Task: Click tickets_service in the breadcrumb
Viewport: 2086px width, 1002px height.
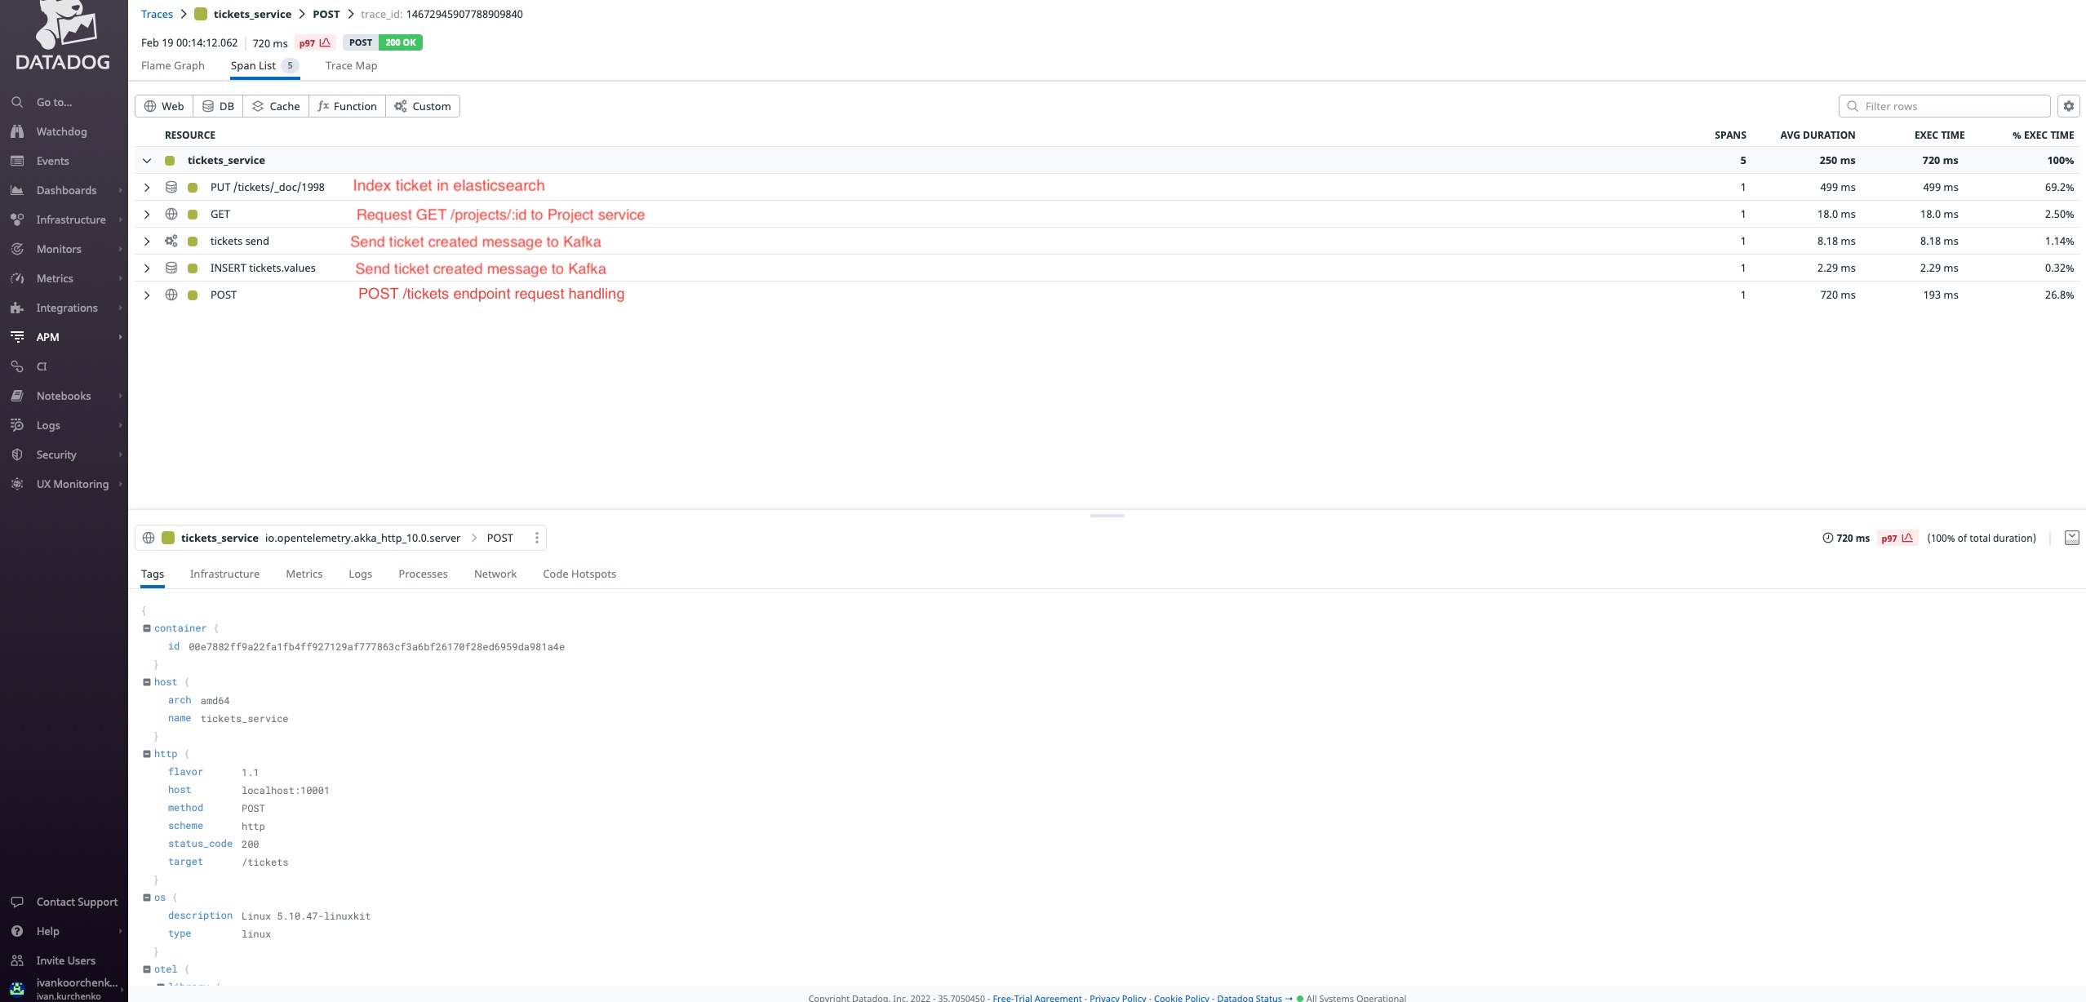Action: click(252, 14)
